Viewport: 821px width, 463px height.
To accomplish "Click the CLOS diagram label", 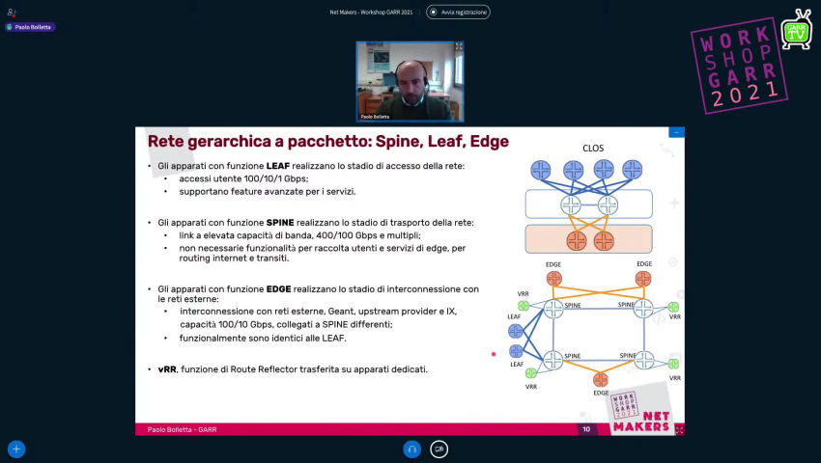I will pos(593,148).
